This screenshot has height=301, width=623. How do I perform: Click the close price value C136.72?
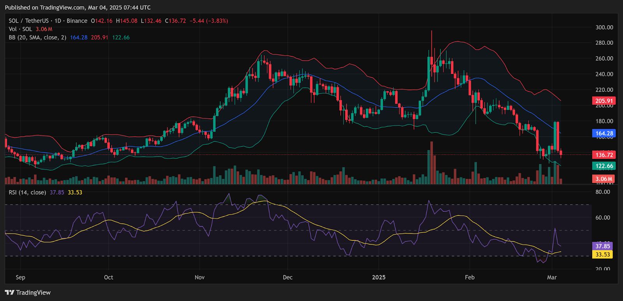pyautogui.click(x=175, y=21)
